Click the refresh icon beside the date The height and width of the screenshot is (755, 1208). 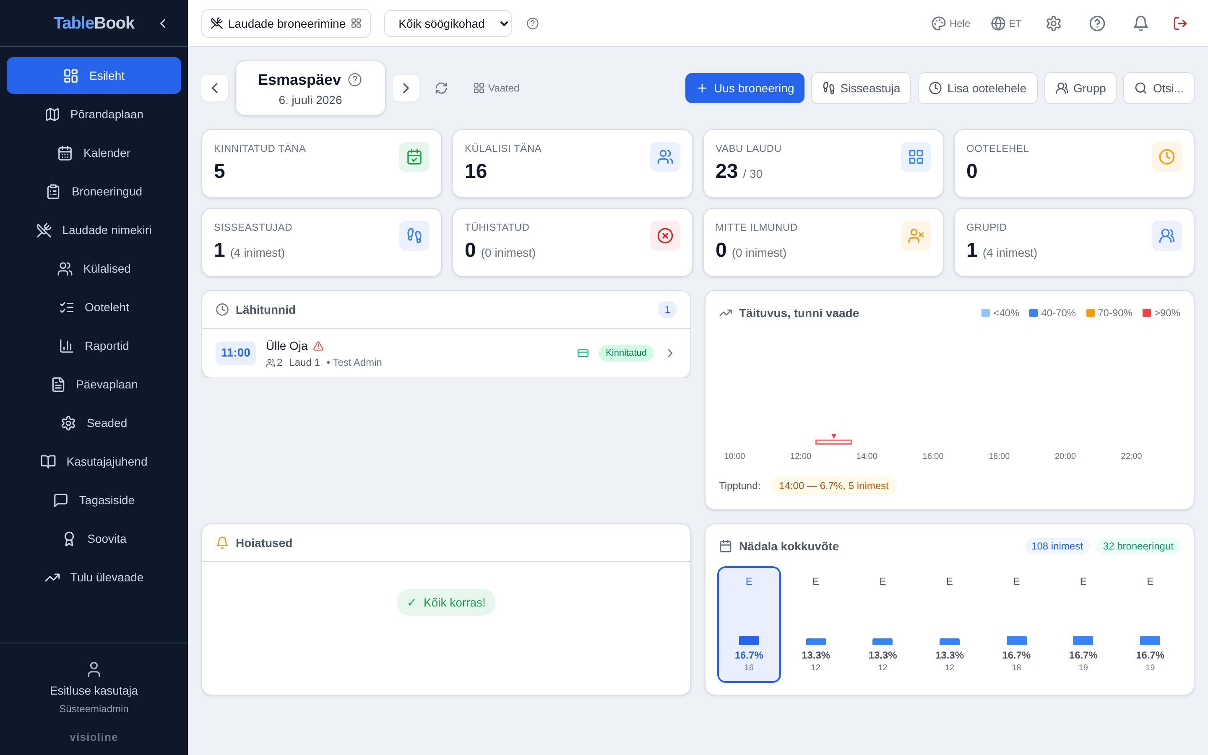pyautogui.click(x=441, y=88)
